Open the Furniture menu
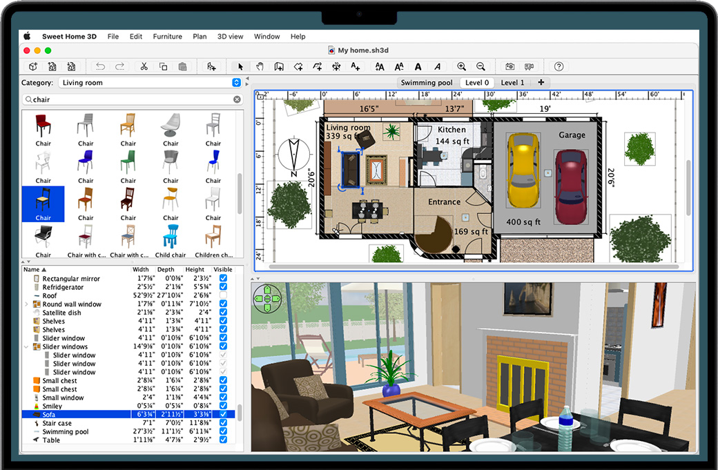 pos(167,37)
